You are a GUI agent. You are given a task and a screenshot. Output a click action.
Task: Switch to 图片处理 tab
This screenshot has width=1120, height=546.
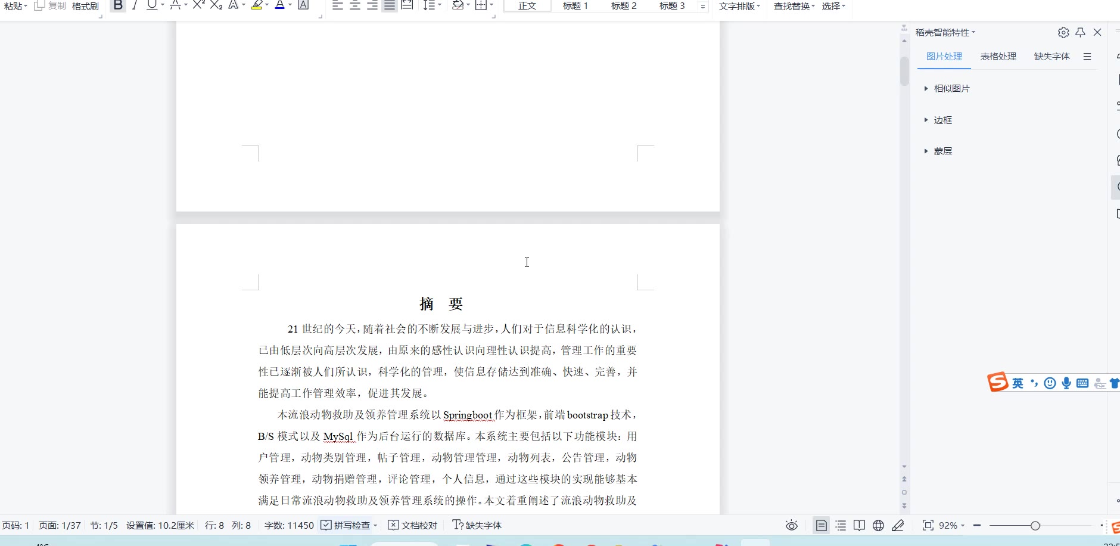[944, 57]
